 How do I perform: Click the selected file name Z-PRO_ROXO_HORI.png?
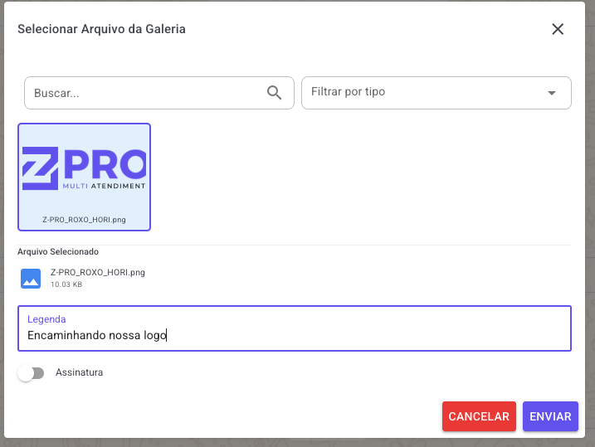coord(98,272)
